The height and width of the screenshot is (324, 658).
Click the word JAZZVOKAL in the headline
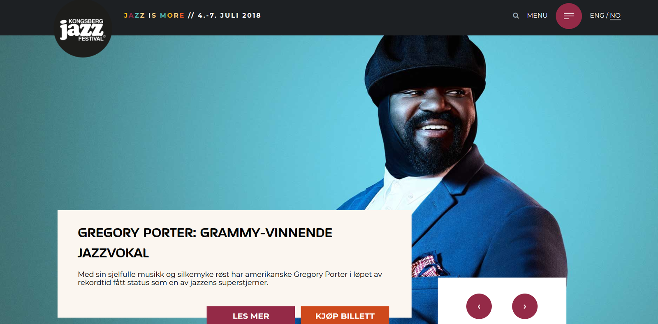(x=113, y=253)
